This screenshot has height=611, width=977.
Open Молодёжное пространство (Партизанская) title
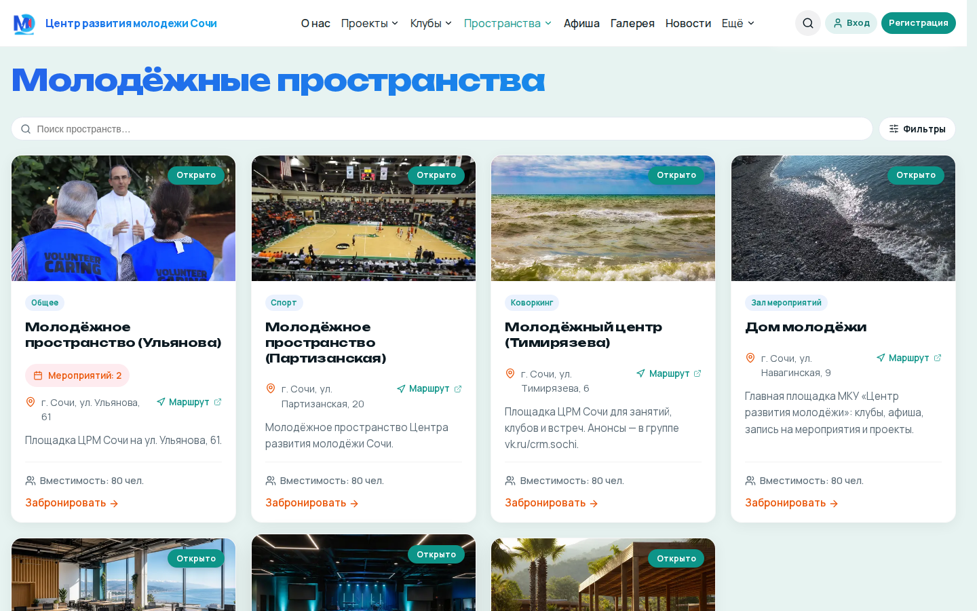tap(326, 343)
